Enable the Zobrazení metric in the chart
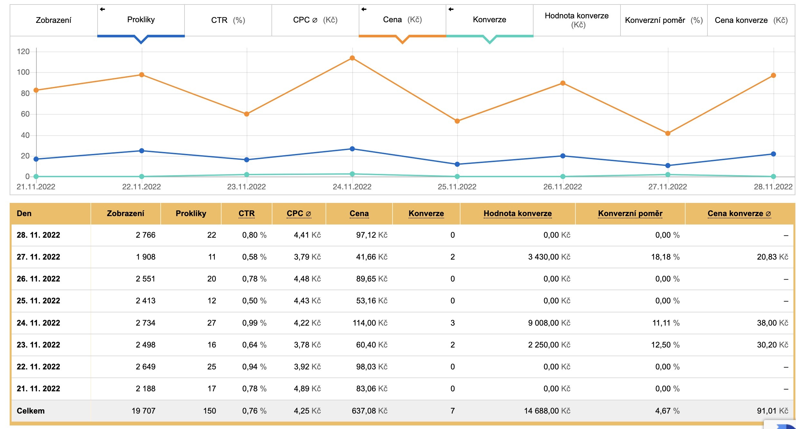This screenshot has width=796, height=429. (x=53, y=20)
